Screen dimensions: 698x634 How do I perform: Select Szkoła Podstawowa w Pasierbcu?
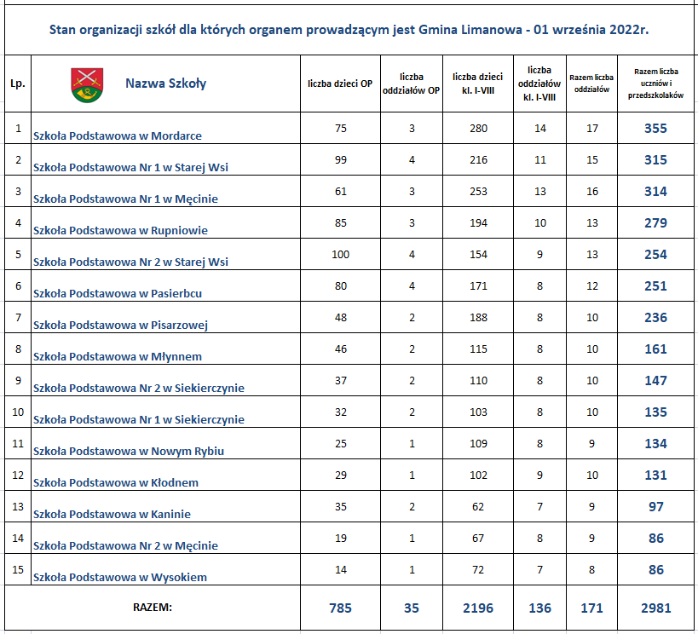(117, 293)
